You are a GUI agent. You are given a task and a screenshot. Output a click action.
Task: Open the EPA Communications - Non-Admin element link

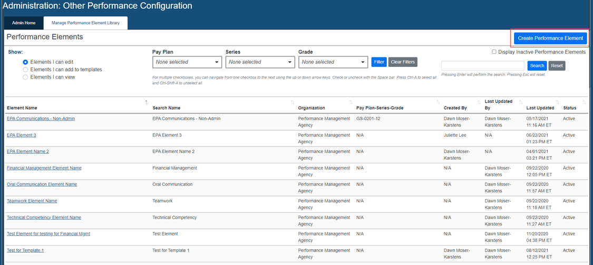(x=41, y=119)
